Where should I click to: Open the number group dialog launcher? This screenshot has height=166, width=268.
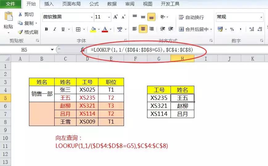tap(262, 41)
